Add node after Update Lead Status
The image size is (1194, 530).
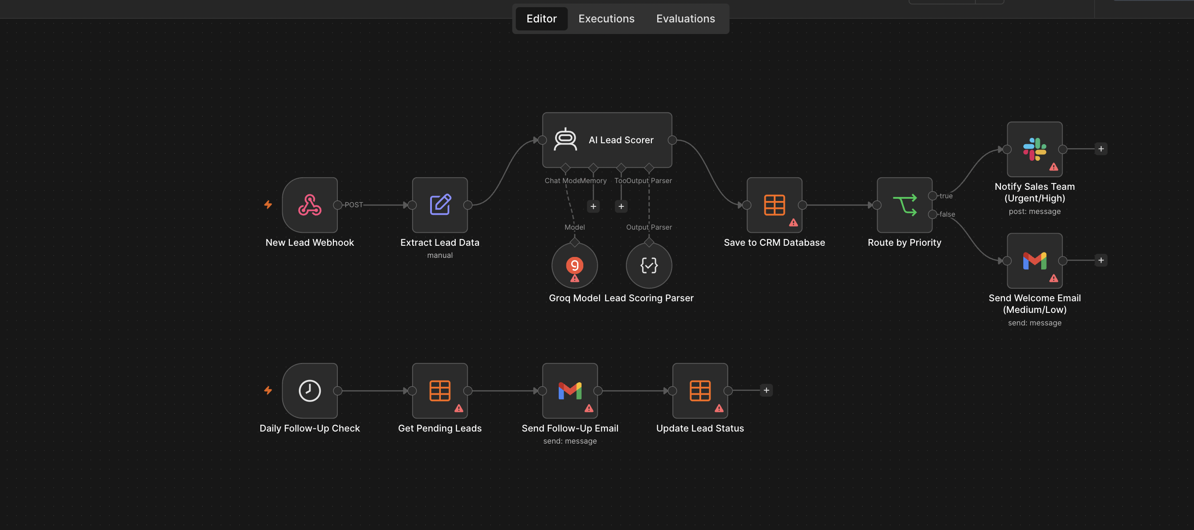click(767, 390)
